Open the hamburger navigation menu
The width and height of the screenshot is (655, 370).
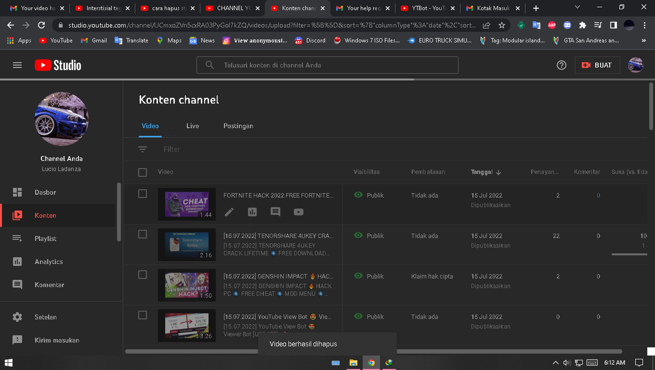pos(17,65)
